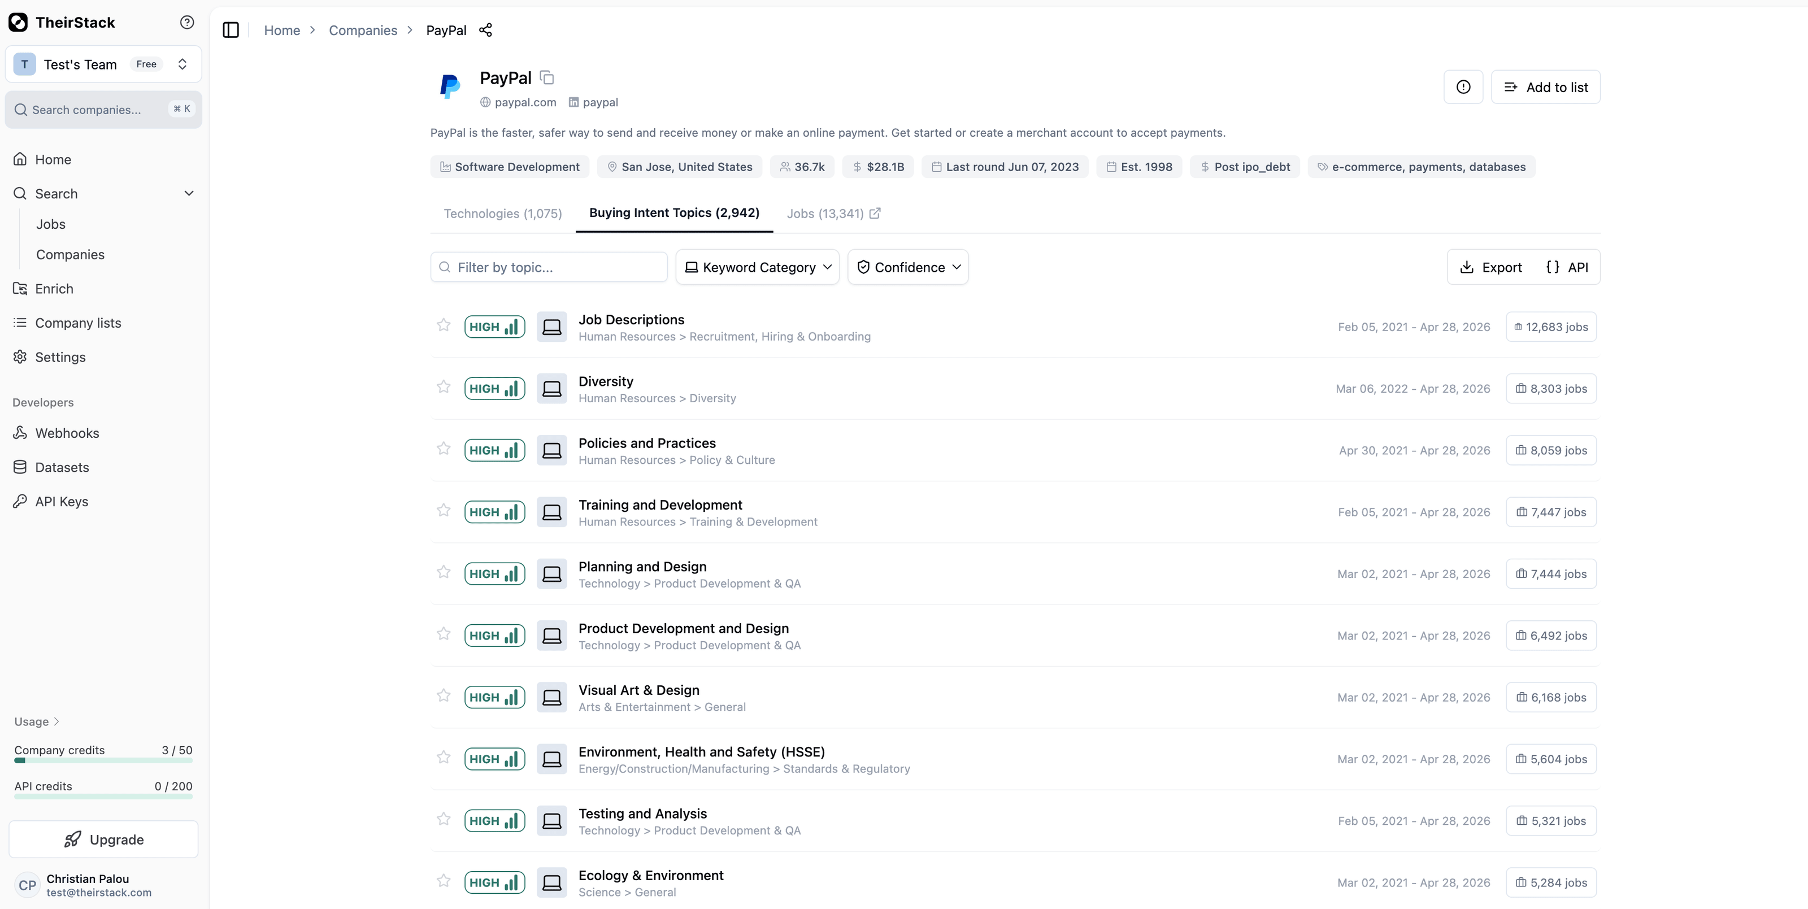The image size is (1808, 909).
Task: Click Companies in the breadcrumb
Action: tap(363, 30)
